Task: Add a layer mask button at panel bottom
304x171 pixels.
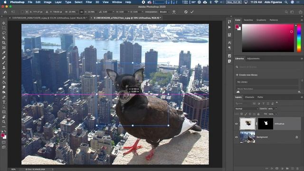Action: point(277,169)
